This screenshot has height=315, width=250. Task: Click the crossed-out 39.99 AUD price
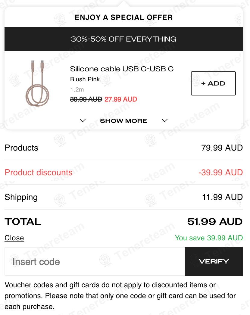click(86, 99)
